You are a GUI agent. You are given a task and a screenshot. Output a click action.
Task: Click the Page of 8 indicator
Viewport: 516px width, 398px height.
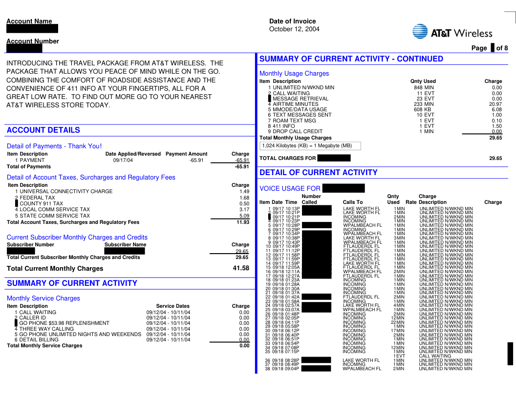click(489, 48)
